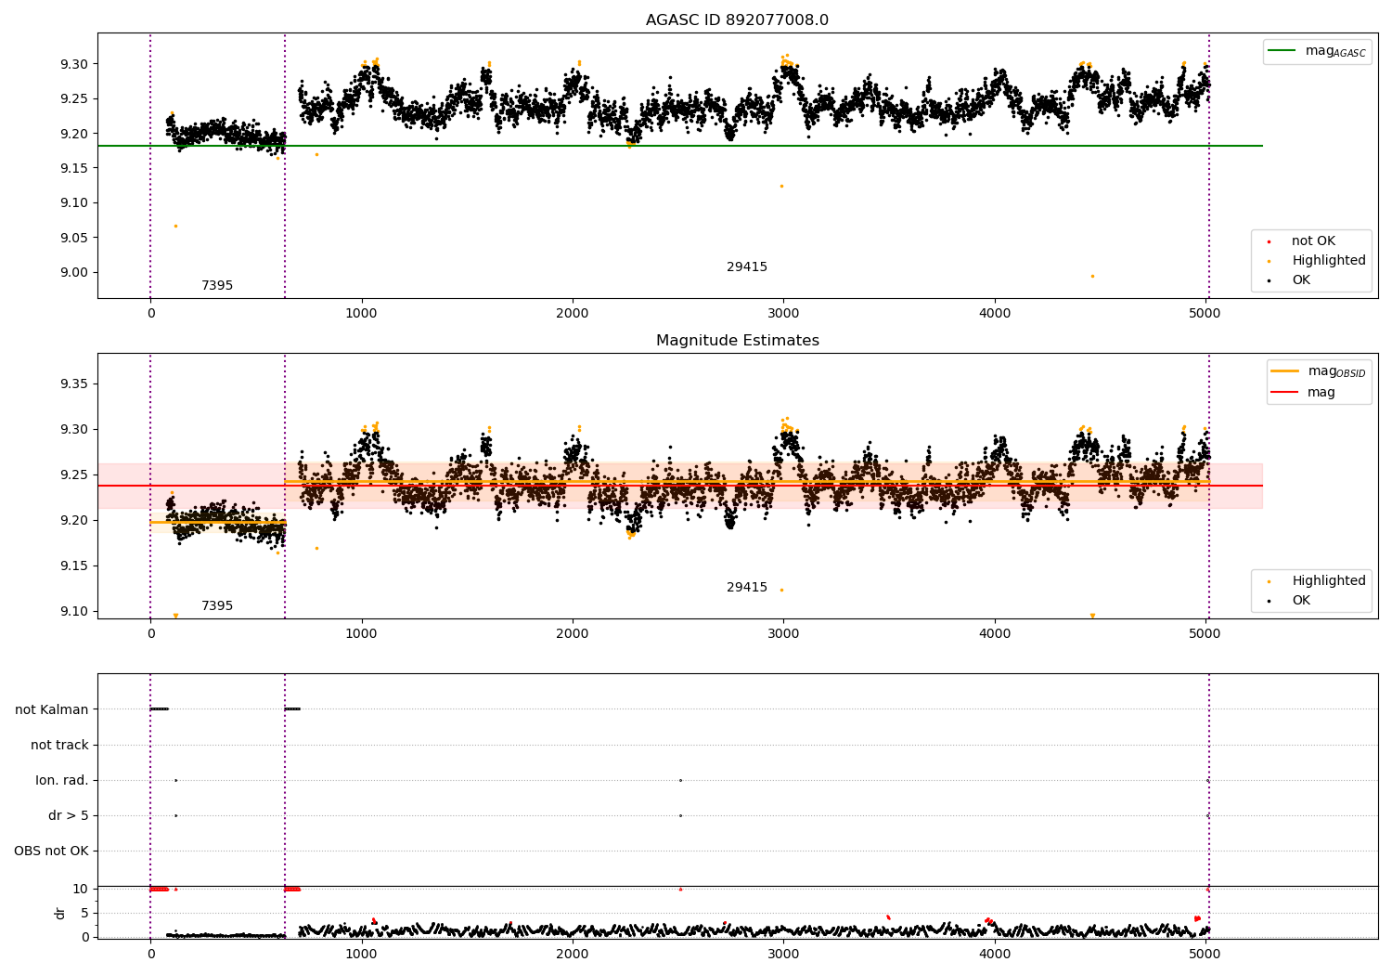The image size is (1392, 975).
Task: Click '4000' x-tick under the top plot
Action: click(995, 314)
